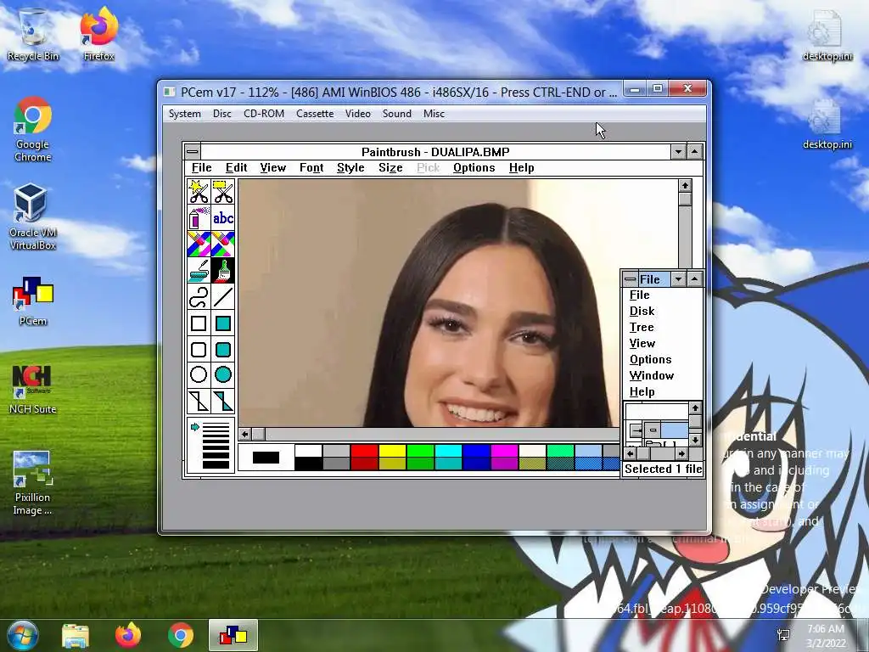Open the Font menu
The image size is (869, 652).
pyautogui.click(x=311, y=167)
